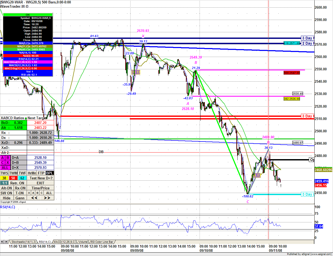Select the Stochastic(14(1),3) study tab
Image resolution: width=333 pixels, height=256 pixels.
coord(23,242)
